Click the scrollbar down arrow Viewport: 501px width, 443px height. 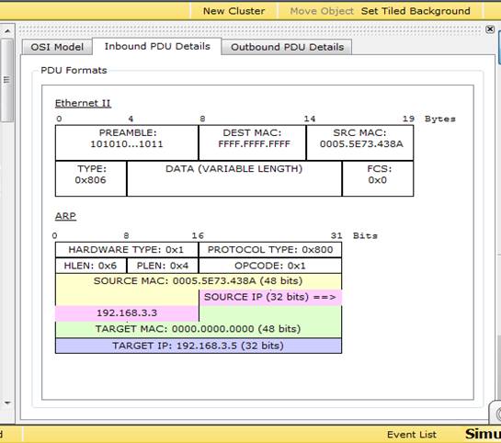7,403
